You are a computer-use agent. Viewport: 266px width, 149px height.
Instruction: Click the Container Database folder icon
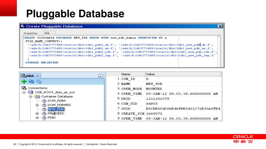37,96
